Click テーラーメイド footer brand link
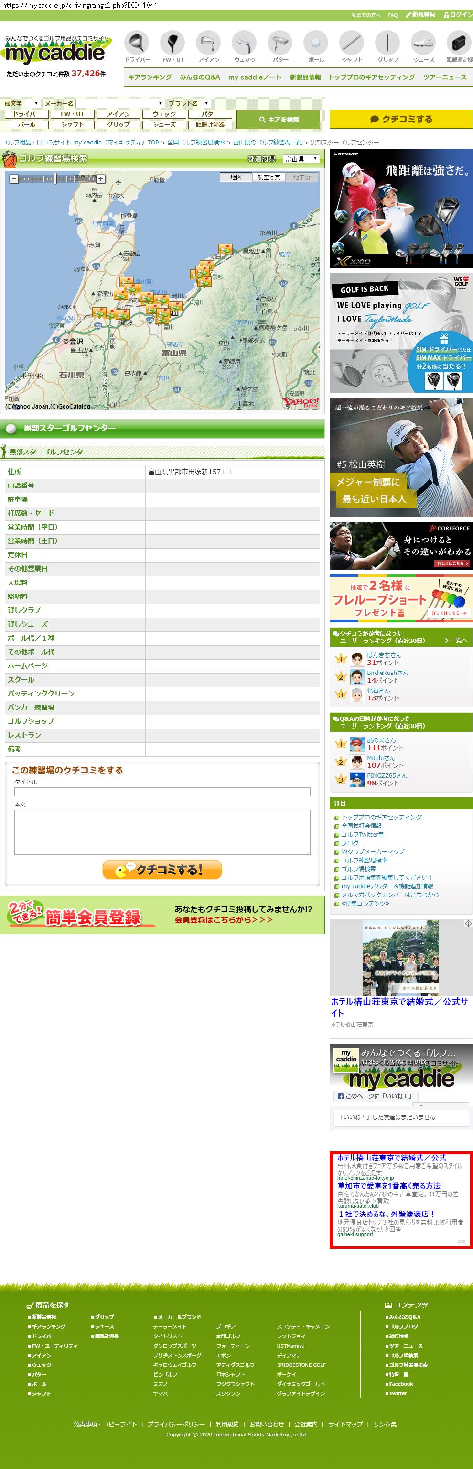Screen dimensions: 473x1469 [170, 1326]
